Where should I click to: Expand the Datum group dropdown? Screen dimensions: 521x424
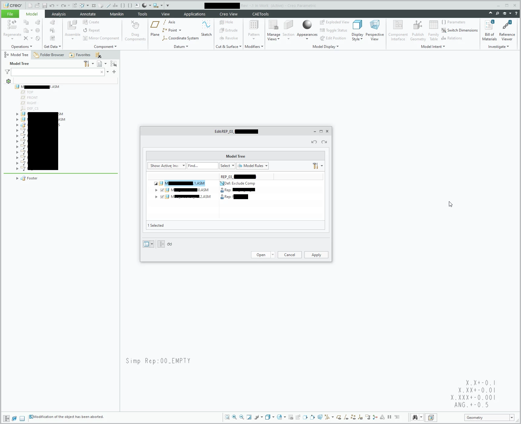(x=181, y=47)
